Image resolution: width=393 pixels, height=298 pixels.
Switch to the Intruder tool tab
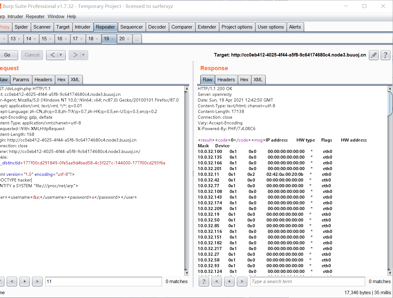tap(83, 27)
